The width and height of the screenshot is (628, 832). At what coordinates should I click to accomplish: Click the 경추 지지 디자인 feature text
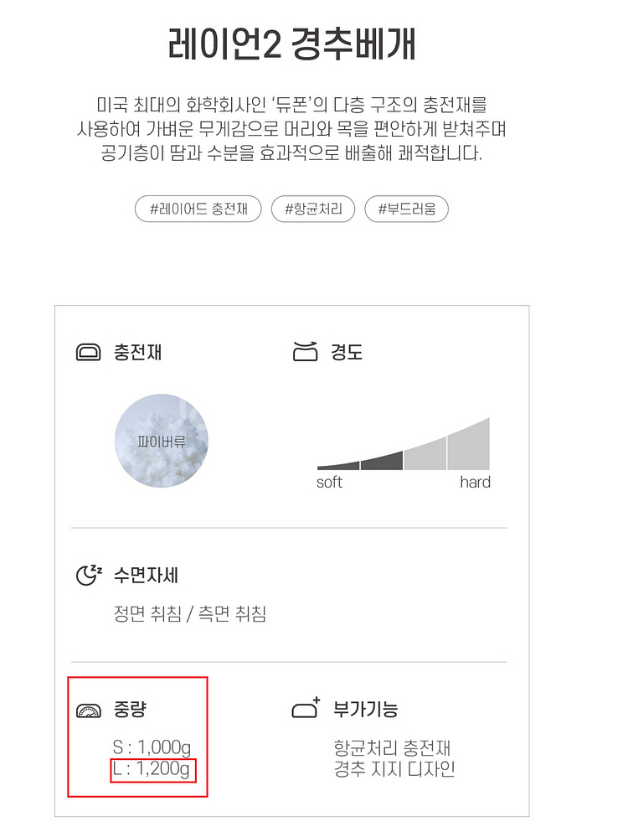pos(394,769)
